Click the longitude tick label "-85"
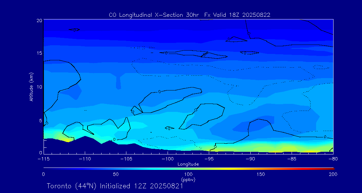The height and width of the screenshot is (193, 362). pos(292,159)
